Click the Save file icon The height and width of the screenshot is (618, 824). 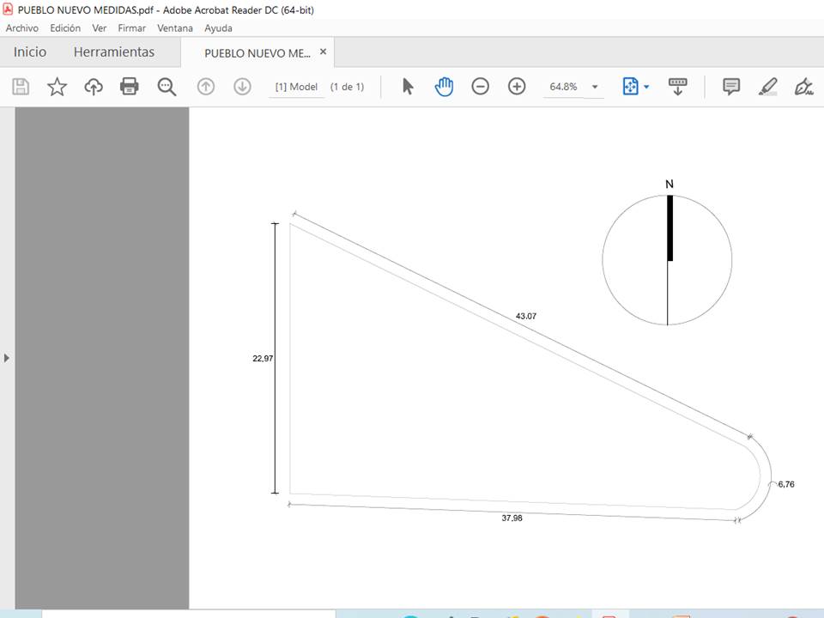(21, 87)
